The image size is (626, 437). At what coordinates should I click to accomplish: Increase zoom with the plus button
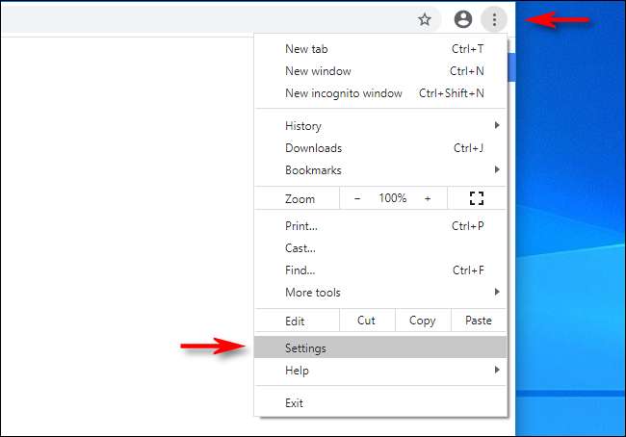(428, 198)
